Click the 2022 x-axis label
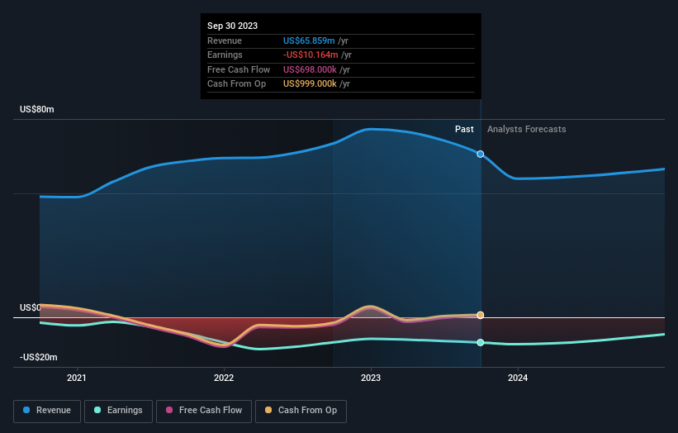678x433 pixels. click(x=224, y=378)
